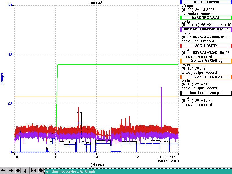This screenshot has width=232, height=174.
Task: Click the green haBDSPOS plateau line
Action: point(118,65)
